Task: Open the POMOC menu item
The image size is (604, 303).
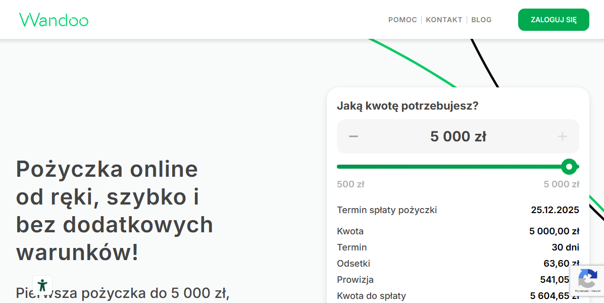Action: pos(402,20)
